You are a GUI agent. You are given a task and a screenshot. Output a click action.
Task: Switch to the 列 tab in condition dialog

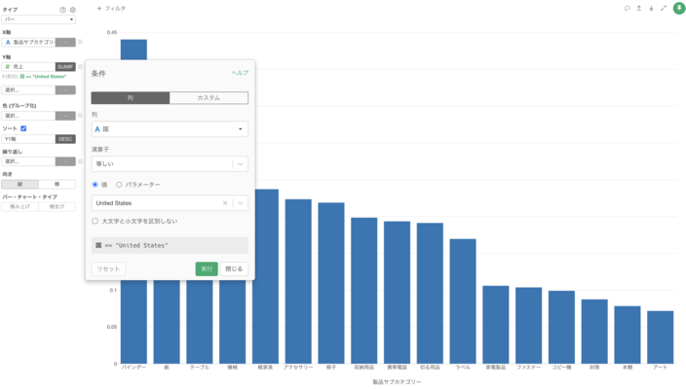(131, 98)
